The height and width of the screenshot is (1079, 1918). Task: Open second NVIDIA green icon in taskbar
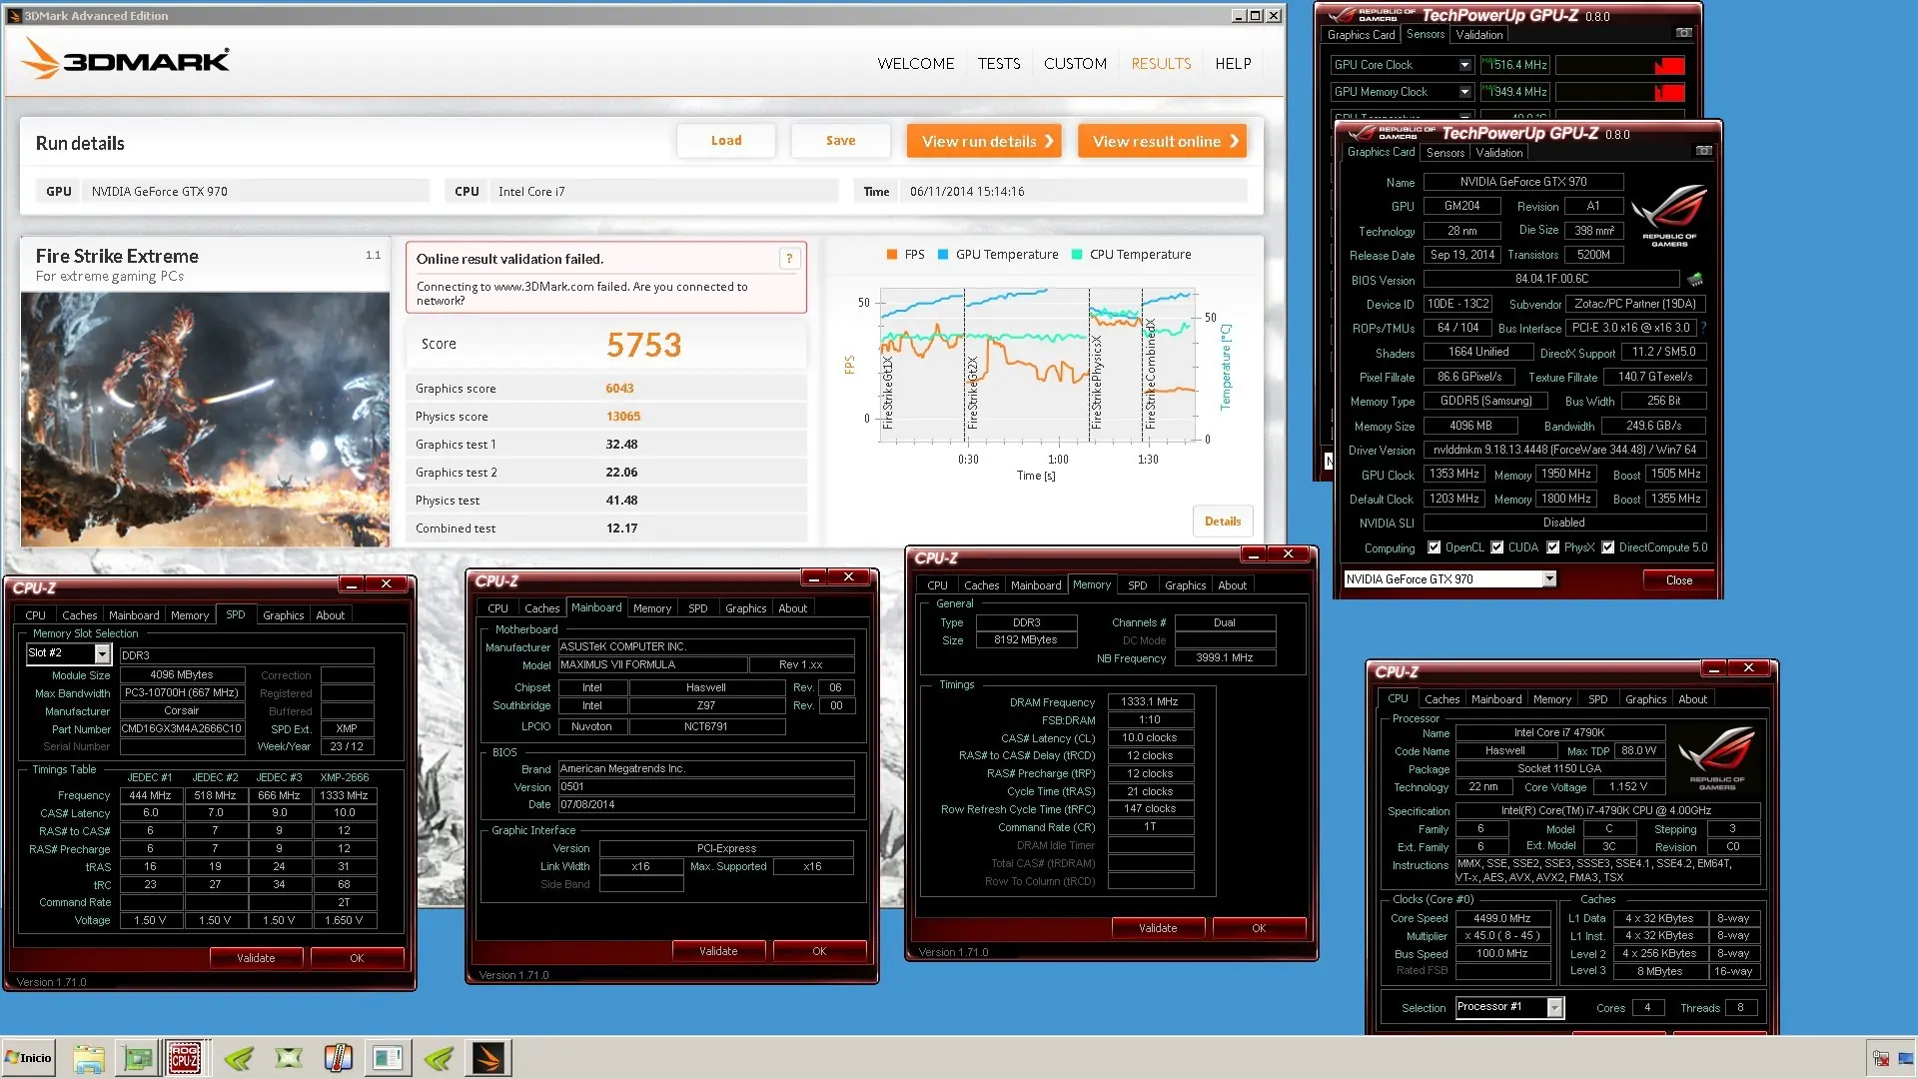(439, 1058)
